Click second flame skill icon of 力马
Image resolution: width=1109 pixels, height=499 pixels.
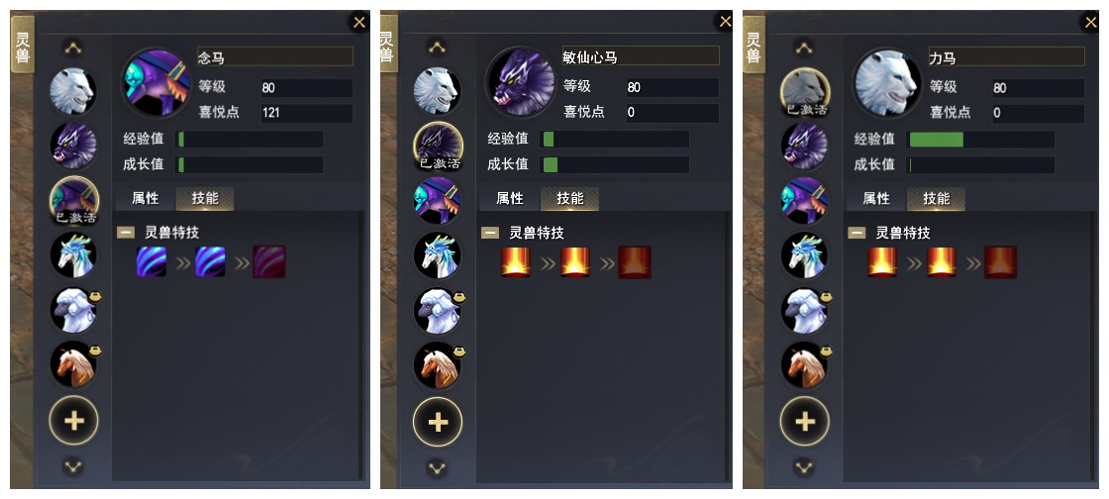942,262
